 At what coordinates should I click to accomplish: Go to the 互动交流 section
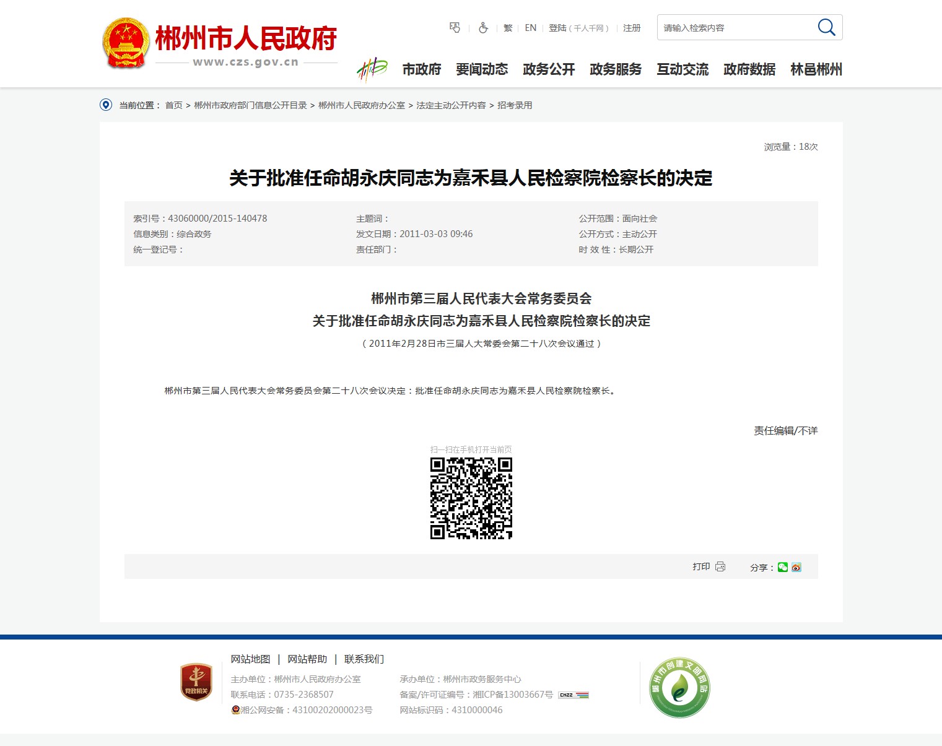pyautogui.click(x=683, y=69)
